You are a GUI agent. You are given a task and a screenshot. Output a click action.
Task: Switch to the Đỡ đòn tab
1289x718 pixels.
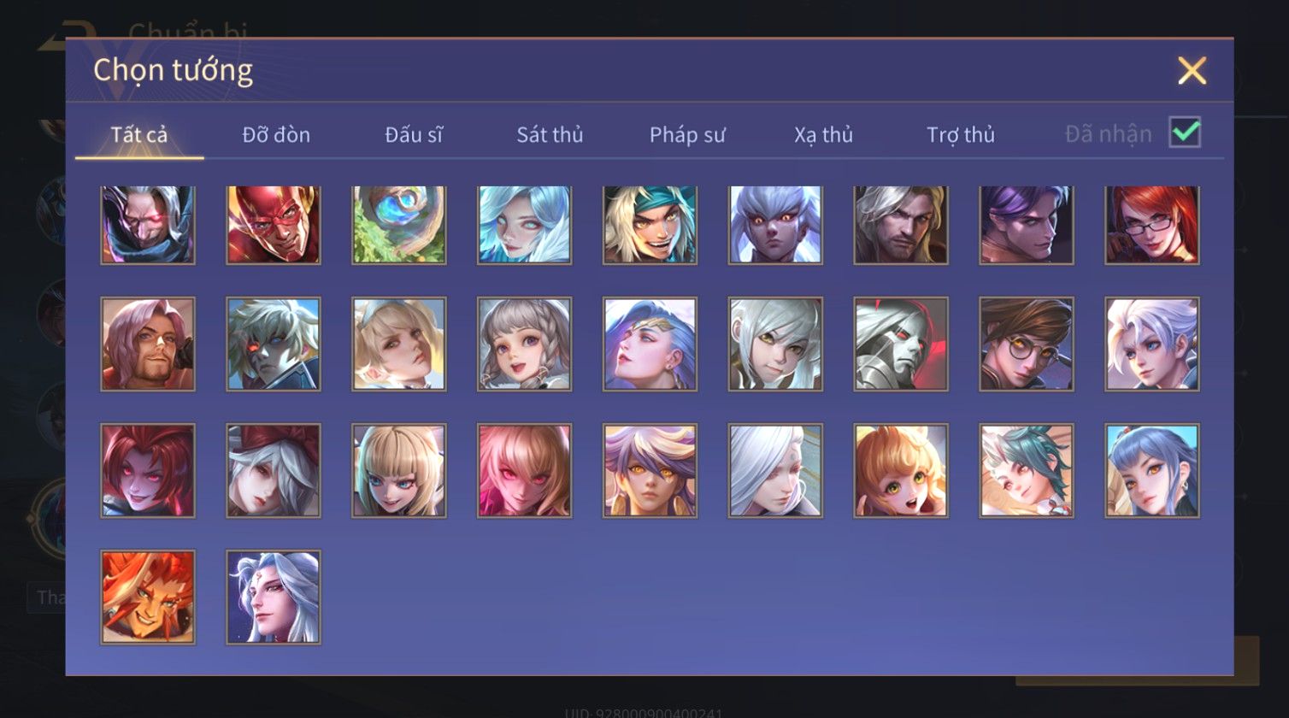[x=276, y=135]
